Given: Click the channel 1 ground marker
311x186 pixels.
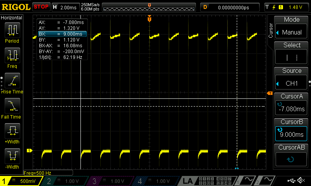Looking at the screenshot, I should (x=30, y=151).
